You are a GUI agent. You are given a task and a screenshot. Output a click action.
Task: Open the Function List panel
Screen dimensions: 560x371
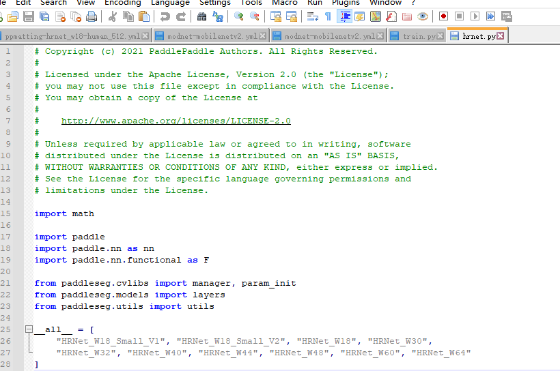click(391, 16)
